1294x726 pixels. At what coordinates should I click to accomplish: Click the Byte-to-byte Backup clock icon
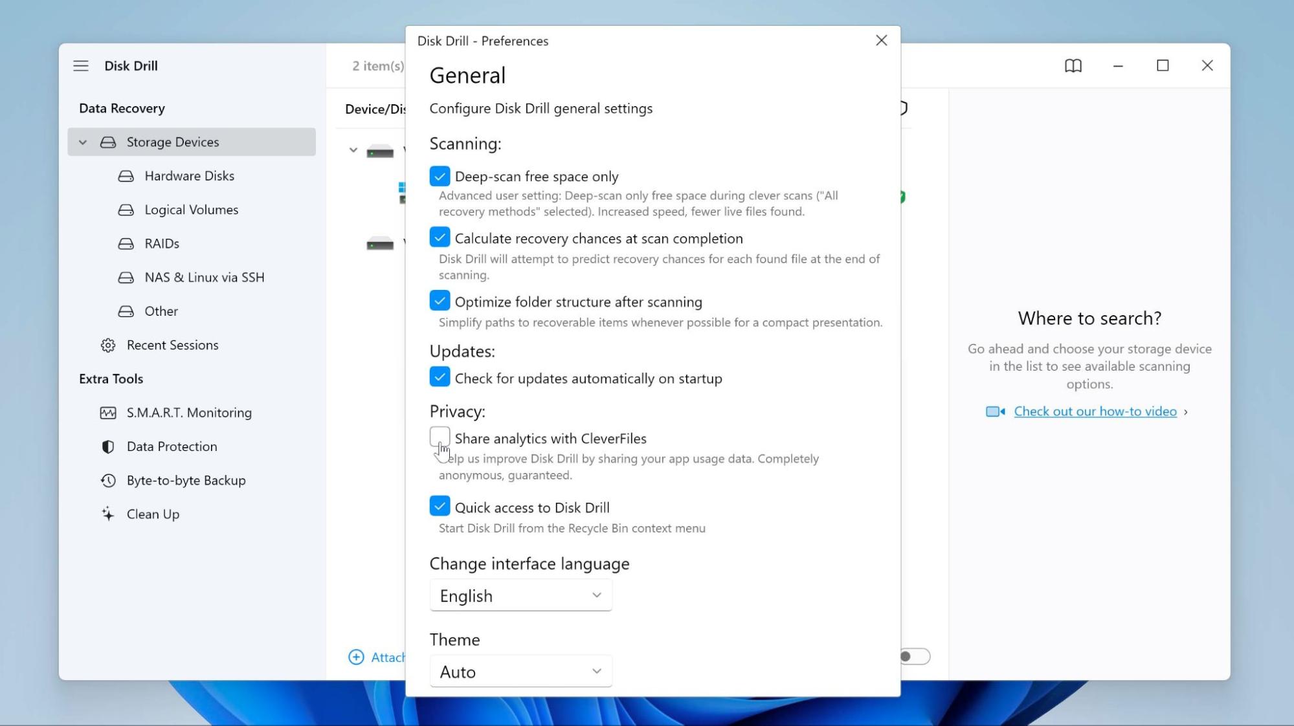[x=108, y=481]
